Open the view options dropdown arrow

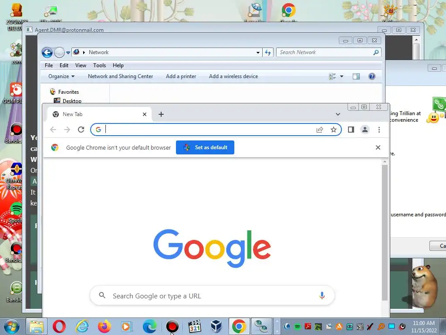341,76
